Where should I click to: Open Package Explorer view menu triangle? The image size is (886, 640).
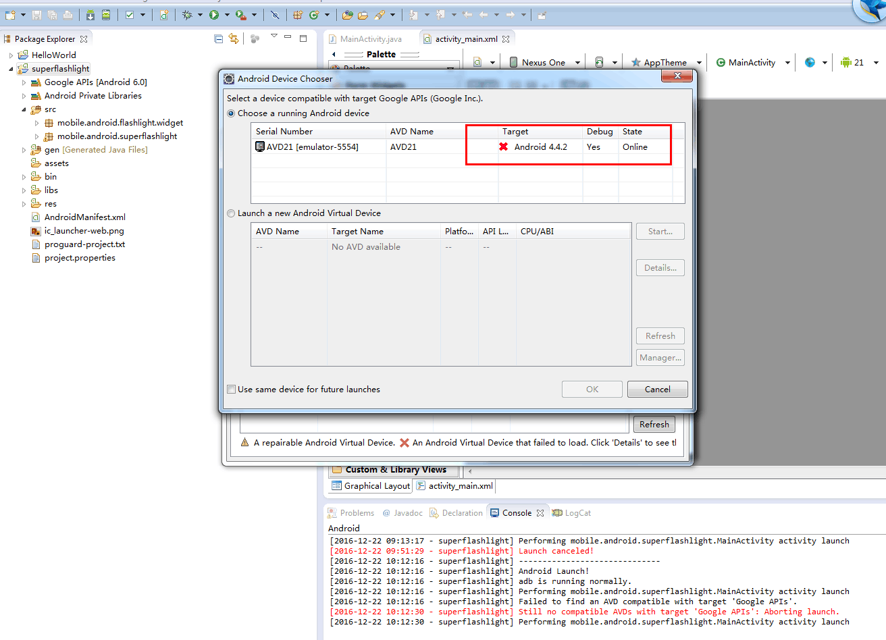(273, 36)
